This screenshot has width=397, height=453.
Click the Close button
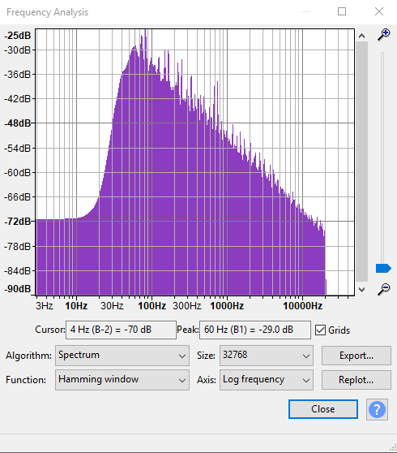(x=323, y=409)
